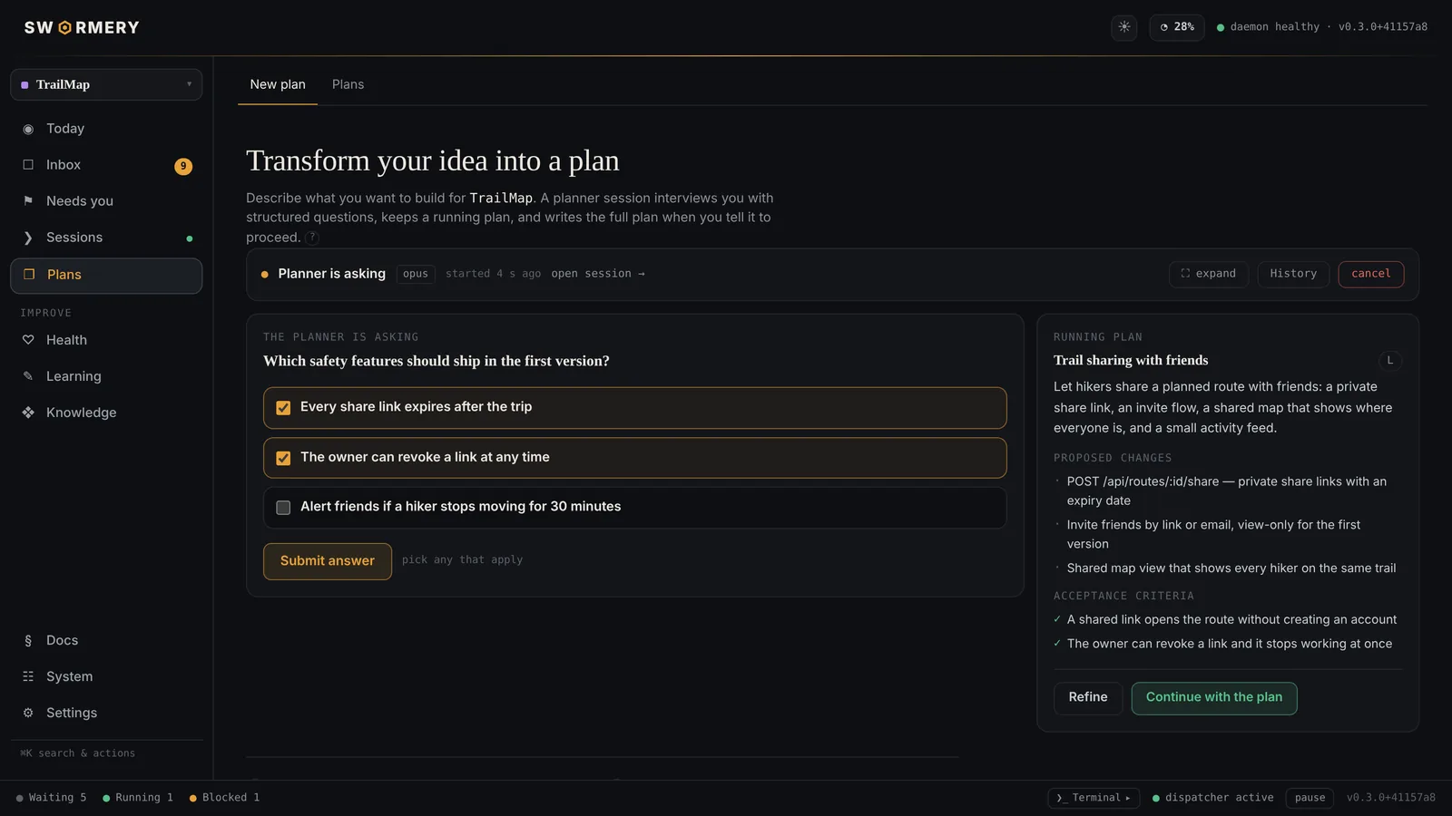Image resolution: width=1452 pixels, height=816 pixels.
Task: Open Sessions in the sidebar
Action: click(106, 238)
